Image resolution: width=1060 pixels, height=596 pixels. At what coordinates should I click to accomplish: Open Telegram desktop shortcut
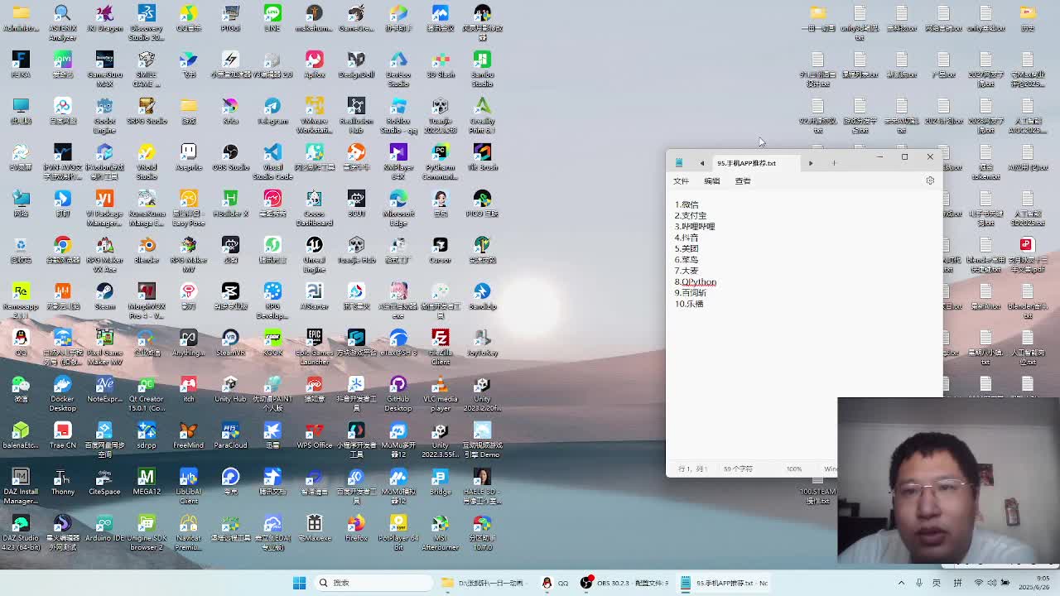click(x=272, y=111)
